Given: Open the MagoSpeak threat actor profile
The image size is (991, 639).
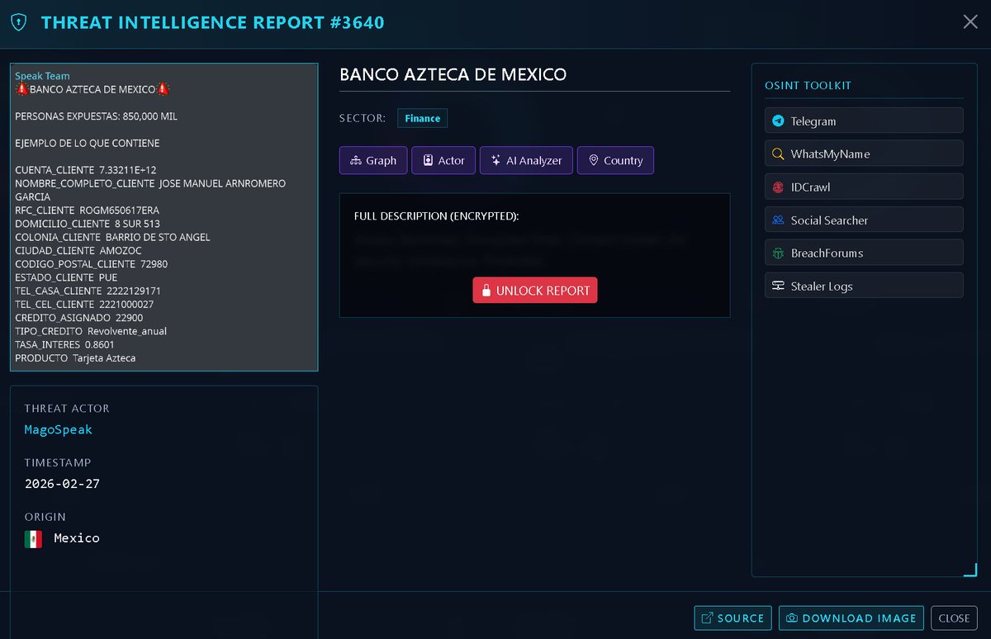Looking at the screenshot, I should (58, 429).
